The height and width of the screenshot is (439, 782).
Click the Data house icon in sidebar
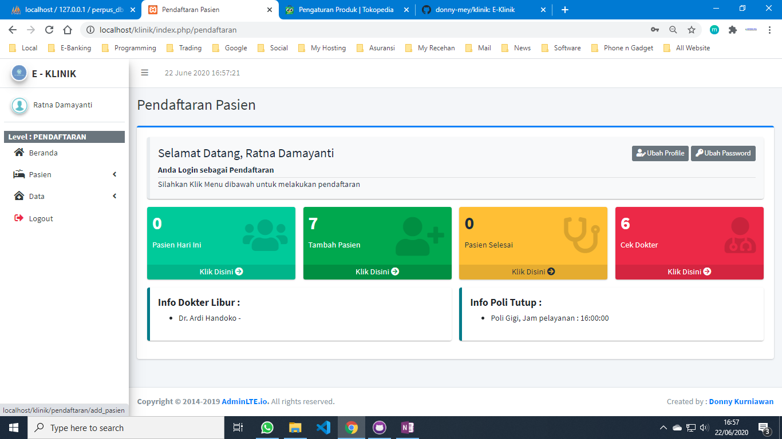(x=19, y=196)
